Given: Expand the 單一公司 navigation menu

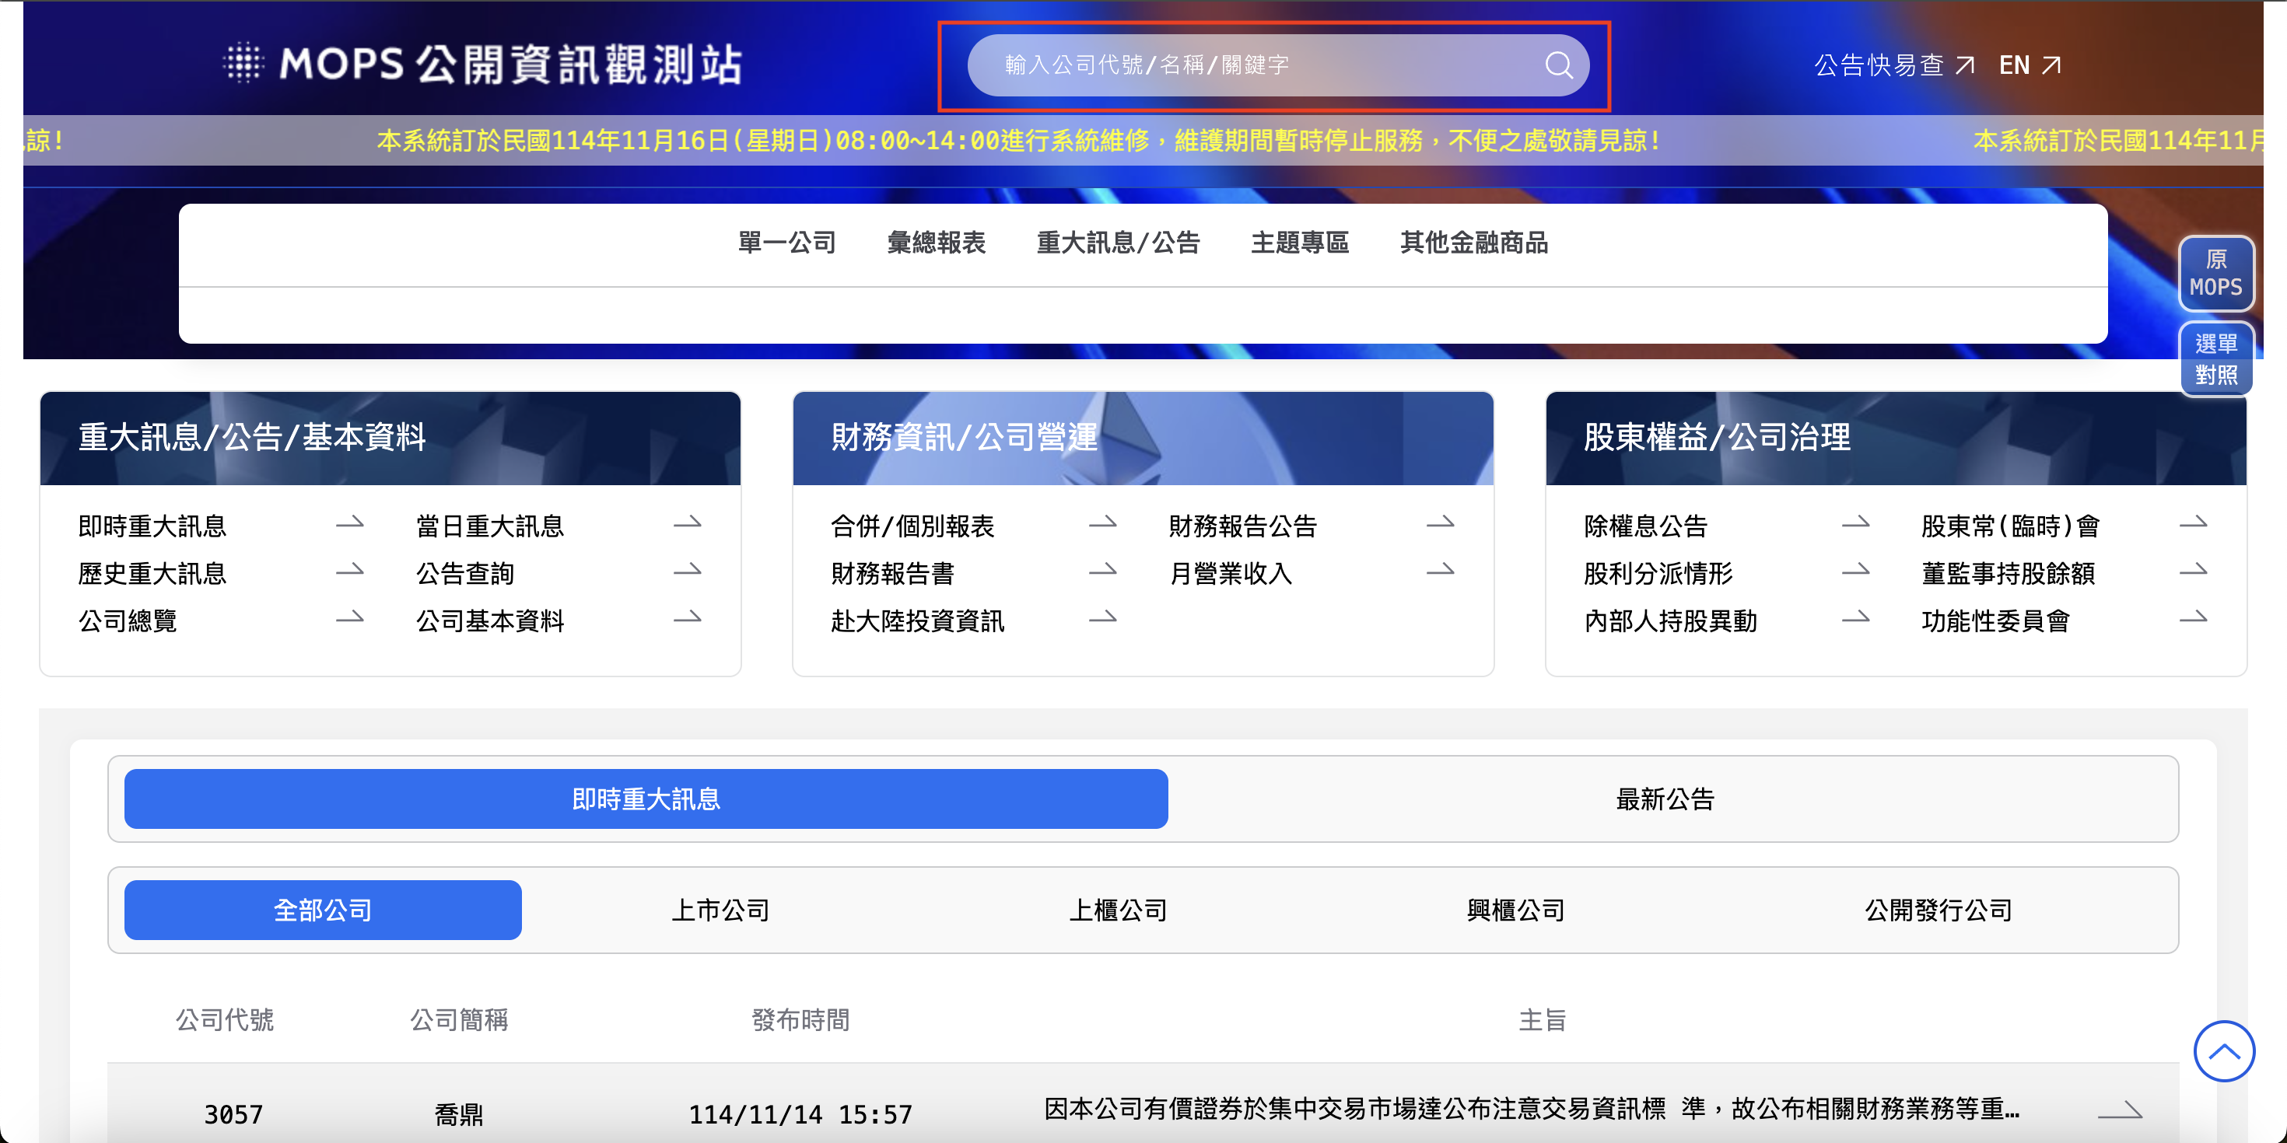Looking at the screenshot, I should (786, 243).
